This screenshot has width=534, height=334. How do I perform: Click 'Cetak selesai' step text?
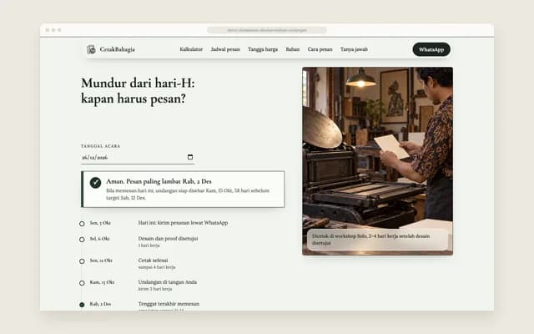(x=153, y=261)
